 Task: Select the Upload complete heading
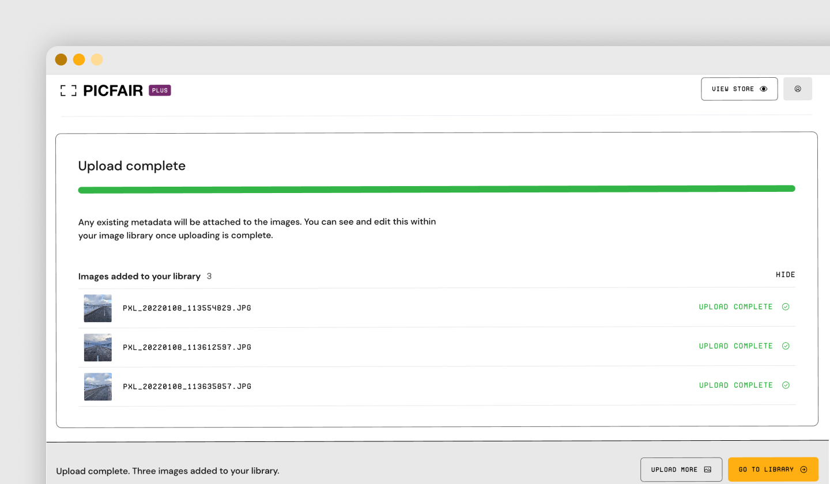[131, 166]
